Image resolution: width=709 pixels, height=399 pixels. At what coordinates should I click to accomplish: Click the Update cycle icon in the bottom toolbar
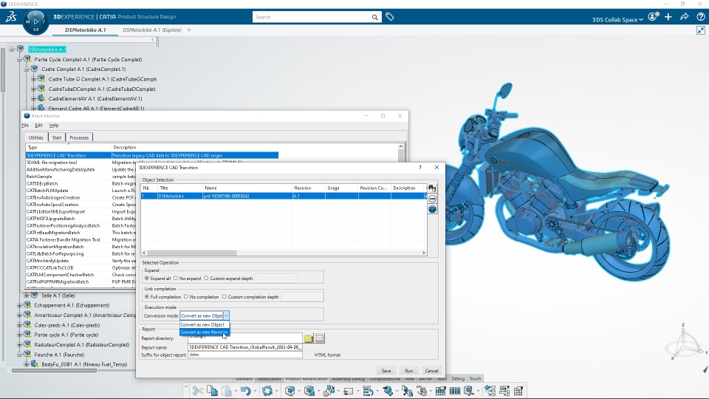pos(267,390)
